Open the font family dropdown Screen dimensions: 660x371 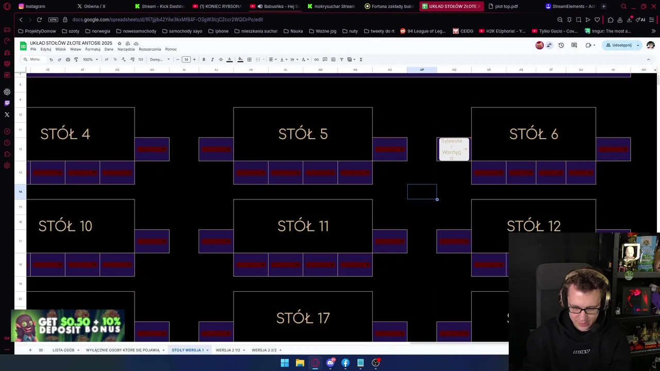pos(160,59)
